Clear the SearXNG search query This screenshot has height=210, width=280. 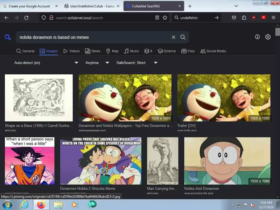click(173, 37)
